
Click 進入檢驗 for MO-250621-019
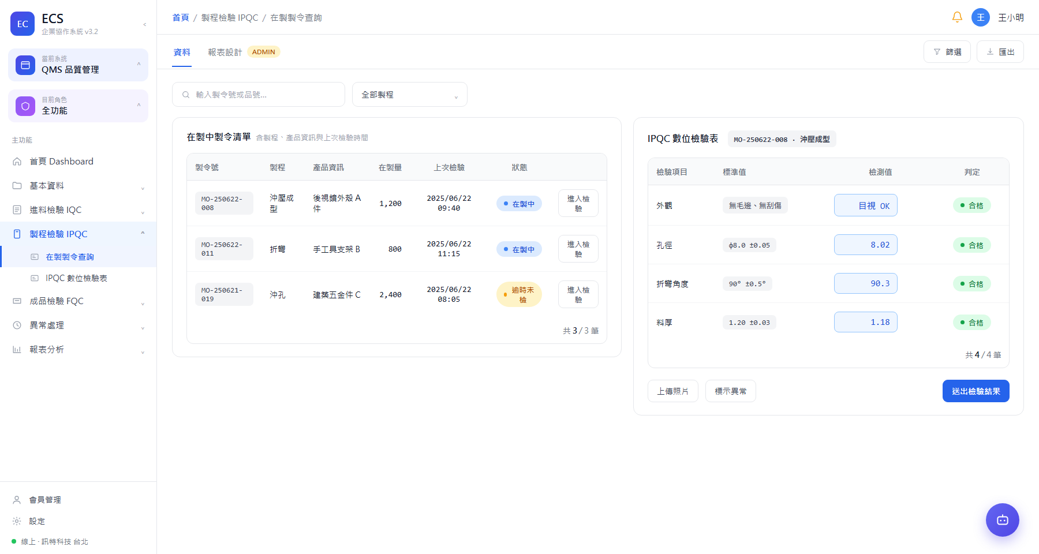[x=578, y=294]
